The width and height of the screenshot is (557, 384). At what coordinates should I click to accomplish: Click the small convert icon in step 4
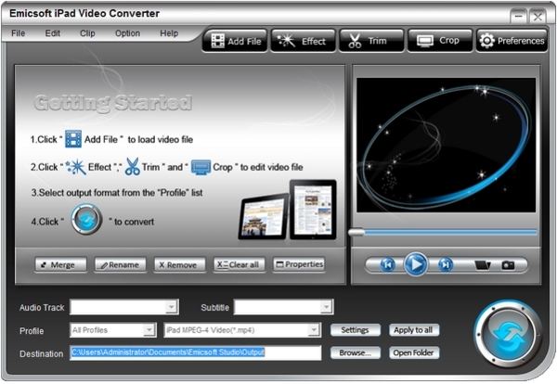tap(86, 219)
